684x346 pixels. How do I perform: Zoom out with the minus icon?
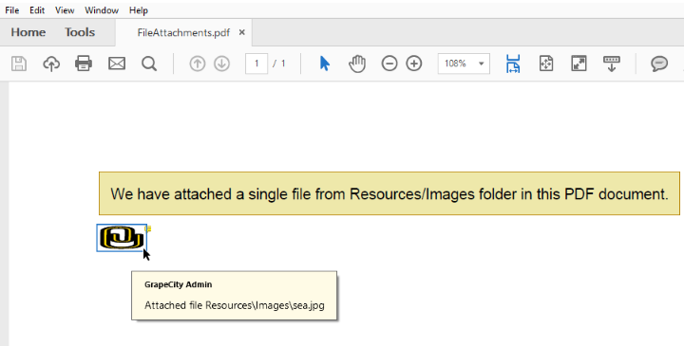click(x=389, y=64)
